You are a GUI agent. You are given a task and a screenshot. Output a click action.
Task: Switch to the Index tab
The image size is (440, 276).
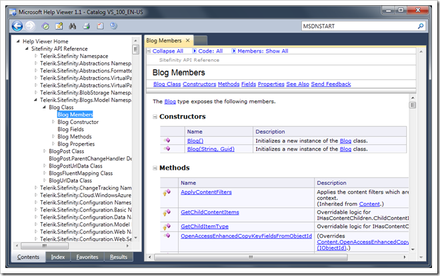pyautogui.click(x=58, y=257)
